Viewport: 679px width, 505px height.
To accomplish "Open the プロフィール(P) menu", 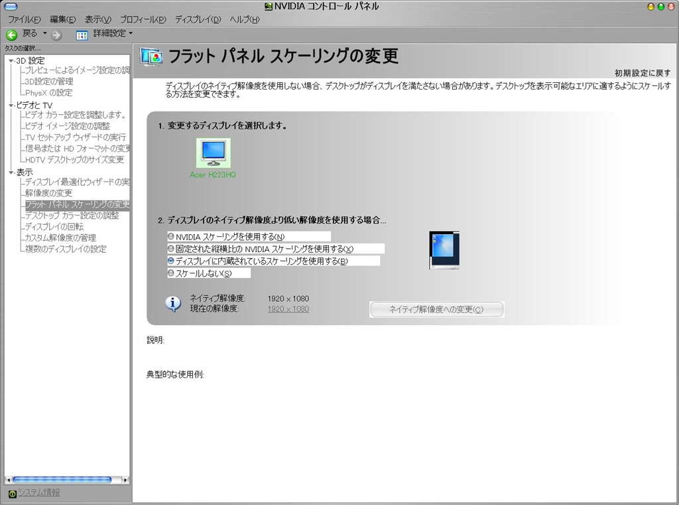I will [x=143, y=19].
